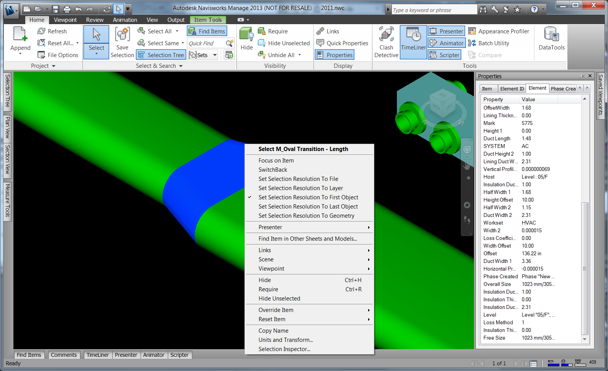The width and height of the screenshot is (608, 371).
Task: Toggle the Scripter window button
Action: (x=444, y=55)
